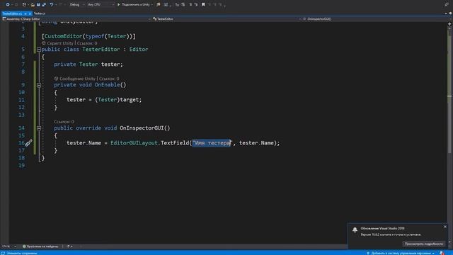Click the Editor base class name
Image resolution: width=453 pixels, height=255 pixels.
[139, 50]
